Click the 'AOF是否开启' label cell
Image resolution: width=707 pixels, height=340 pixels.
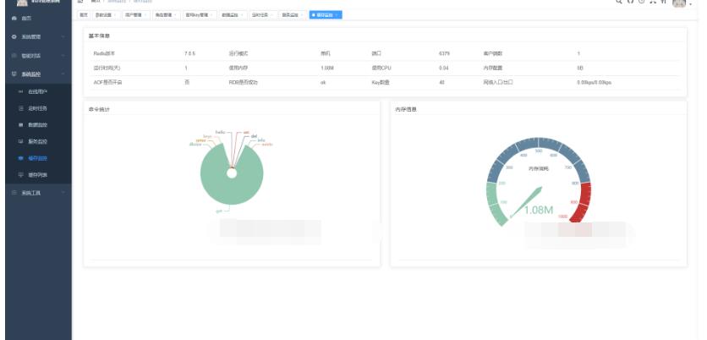[107, 83]
